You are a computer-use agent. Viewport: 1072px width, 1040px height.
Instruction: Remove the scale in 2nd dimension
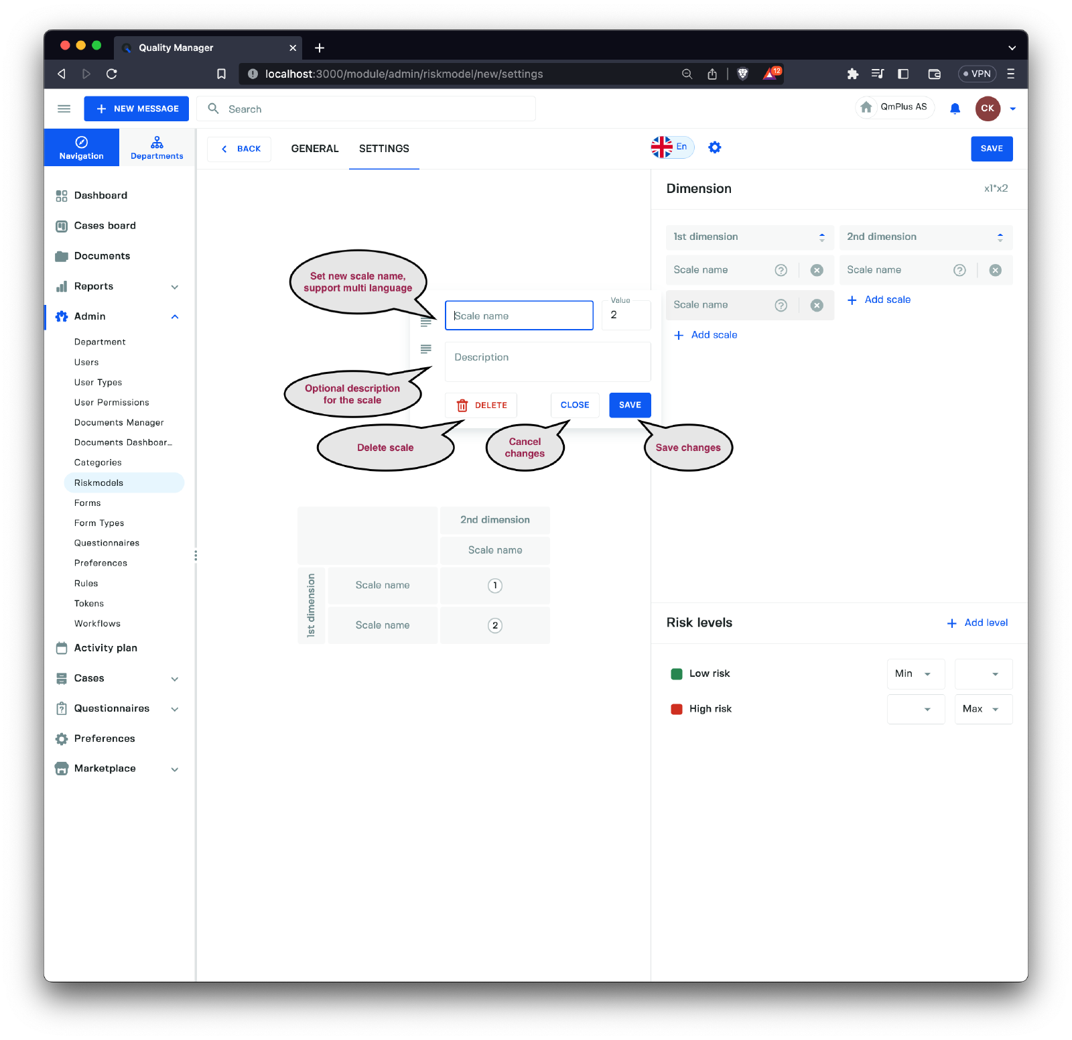pyautogui.click(x=996, y=270)
